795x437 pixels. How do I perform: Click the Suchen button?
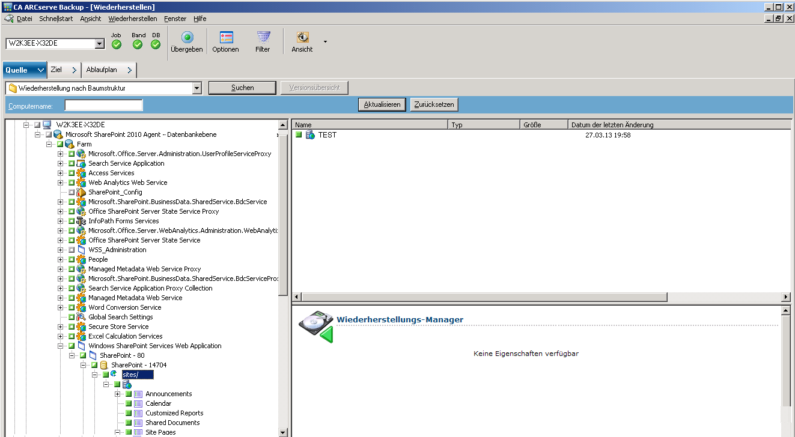242,88
